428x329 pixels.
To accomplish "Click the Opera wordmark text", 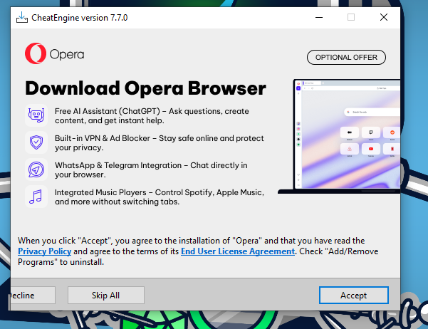I will pos(67,54).
